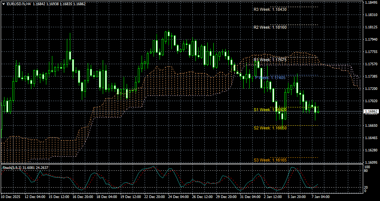Image resolution: width=380 pixels, height=201 pixels.
Task: Click the small triangle before EURUSD.fx title
Action: pyautogui.click(x=3, y=4)
